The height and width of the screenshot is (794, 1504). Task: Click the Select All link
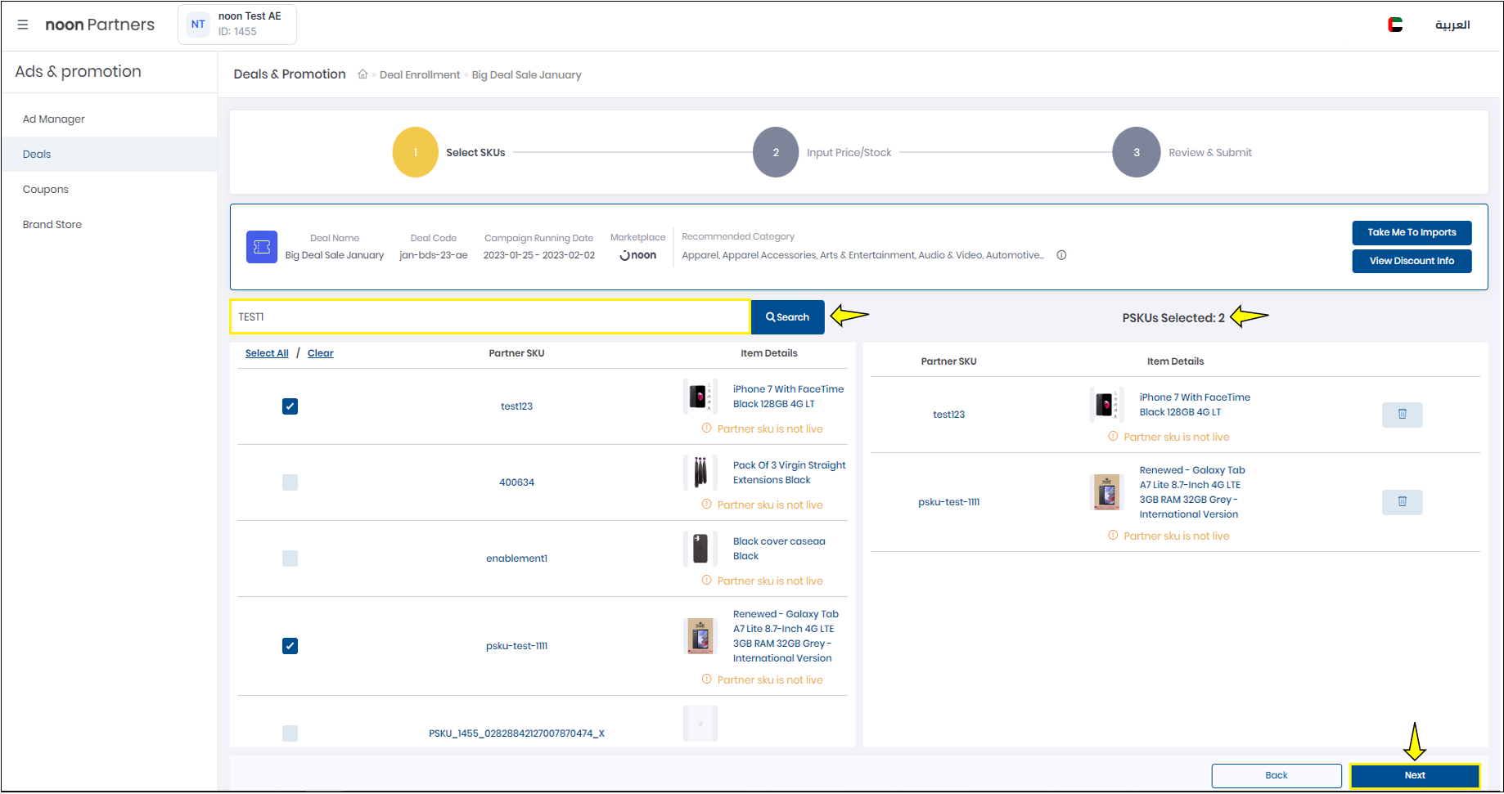(267, 353)
